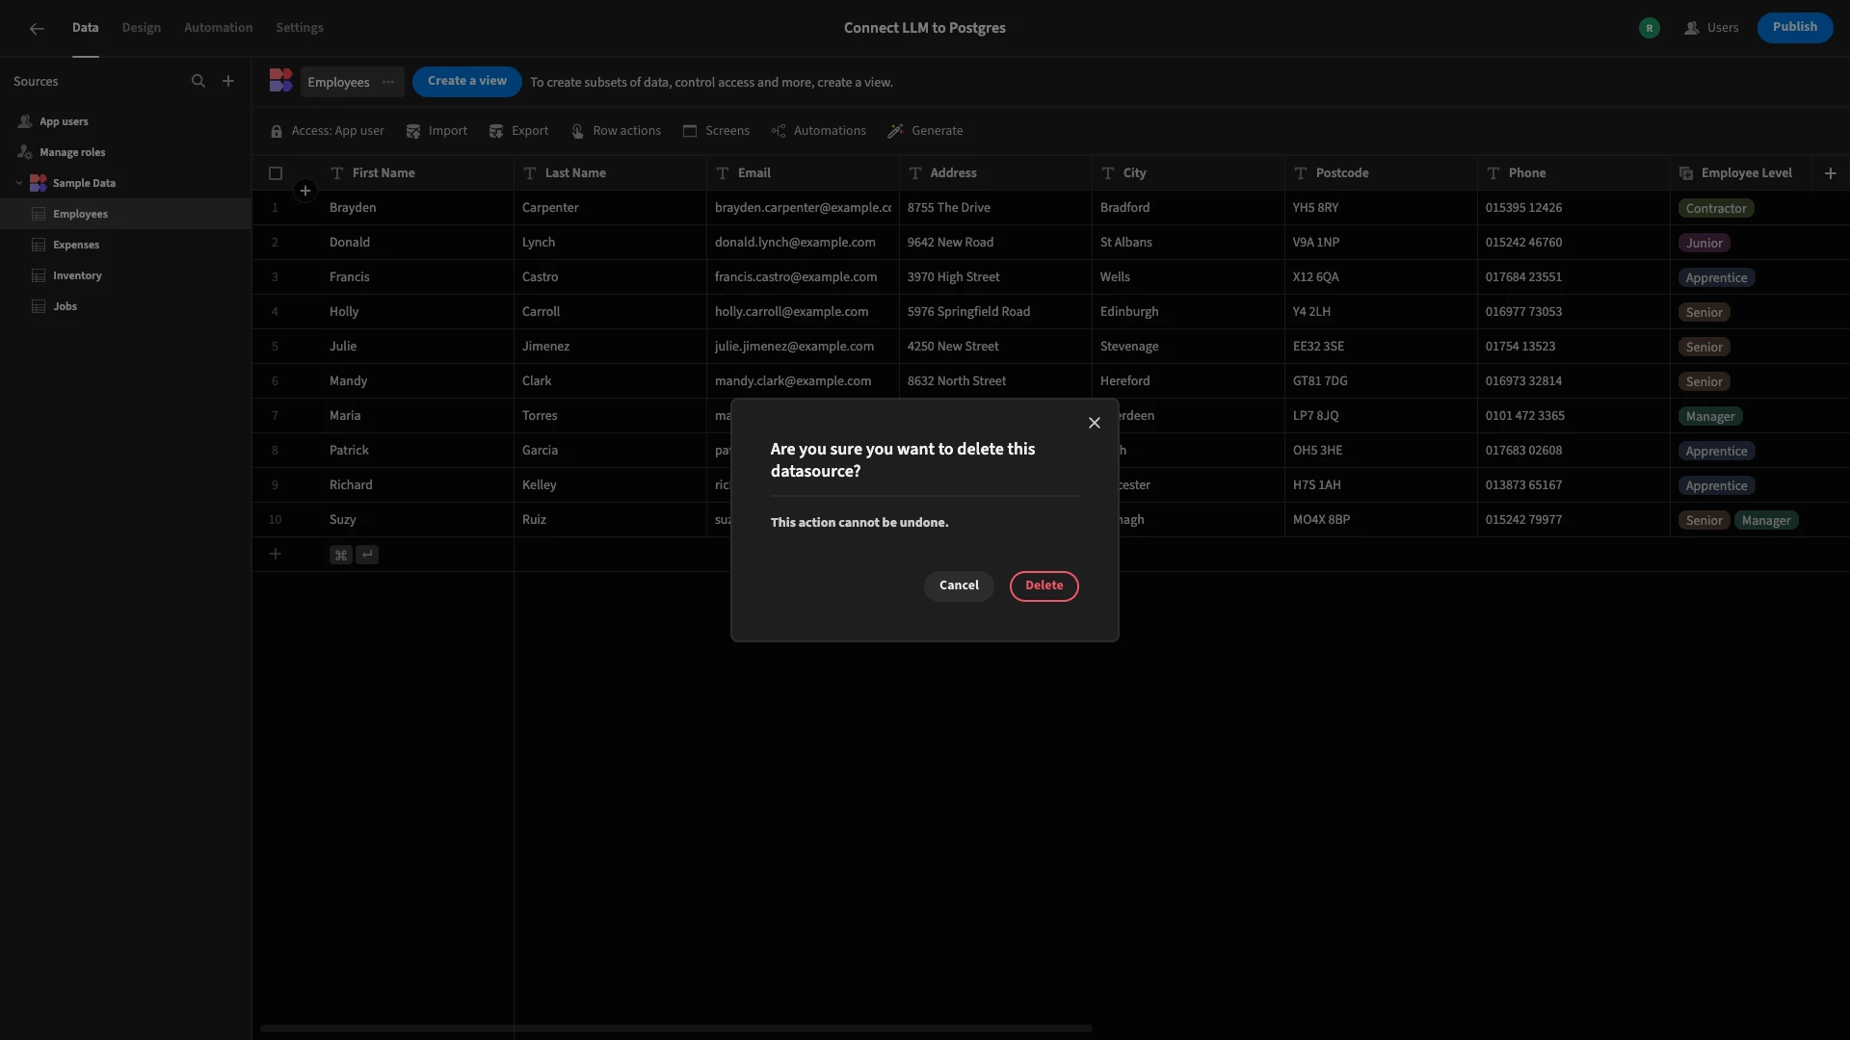Click the Expenses table icon

(39, 245)
